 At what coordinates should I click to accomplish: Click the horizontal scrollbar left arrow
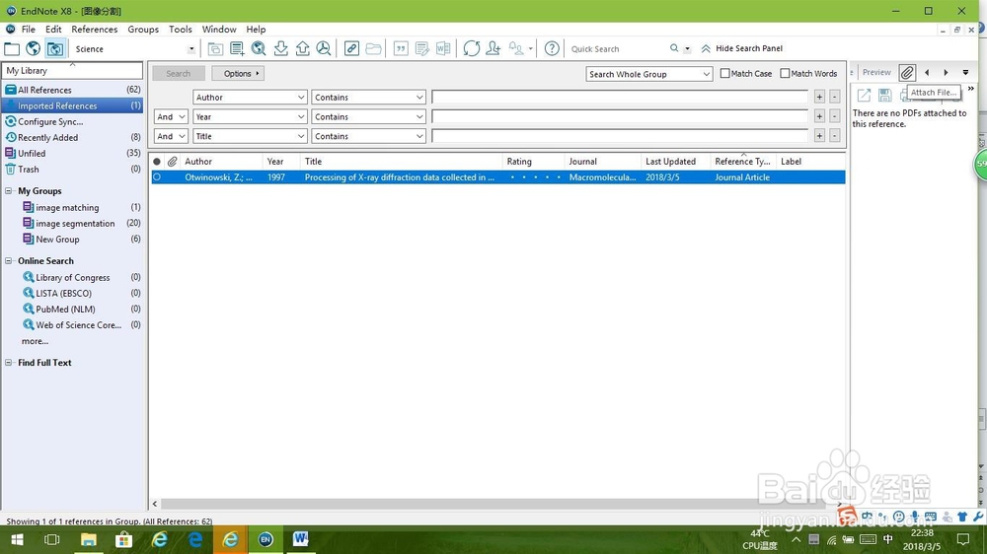pyautogui.click(x=155, y=504)
